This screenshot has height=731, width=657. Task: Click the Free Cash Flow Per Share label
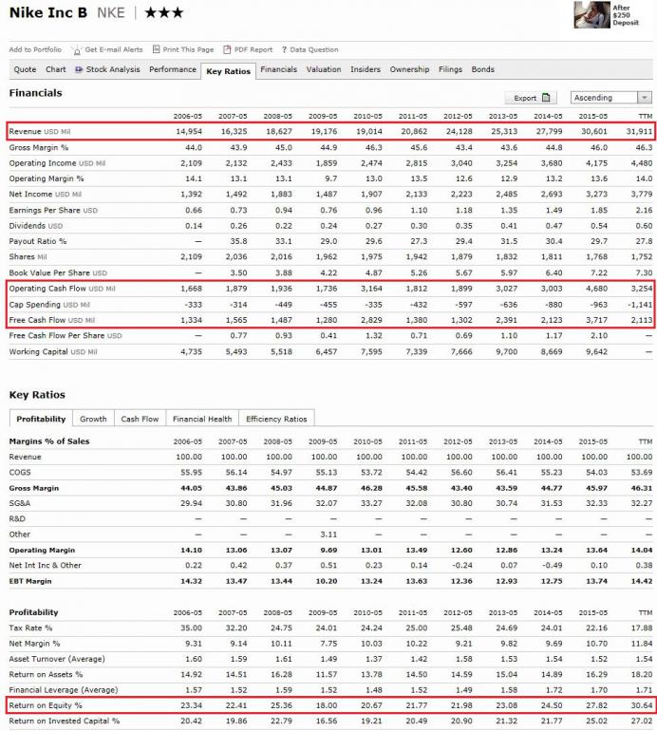66,336
